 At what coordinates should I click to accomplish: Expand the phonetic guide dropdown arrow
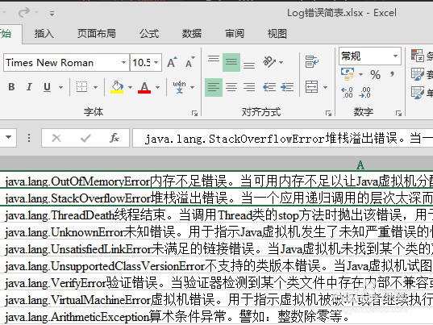193,87
